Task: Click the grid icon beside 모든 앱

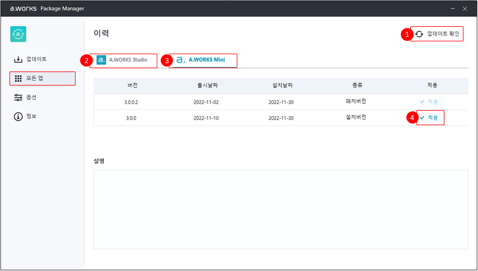Action: click(x=18, y=79)
